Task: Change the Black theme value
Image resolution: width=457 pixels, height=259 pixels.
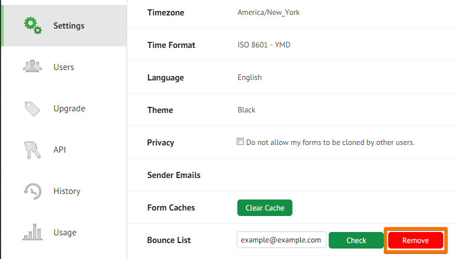Action: pyautogui.click(x=246, y=110)
